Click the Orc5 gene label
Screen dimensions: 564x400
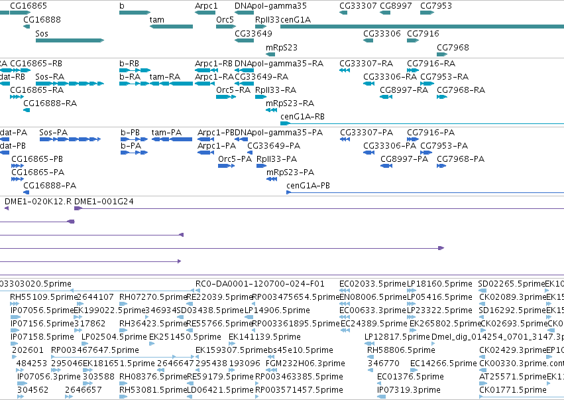[x=225, y=20]
